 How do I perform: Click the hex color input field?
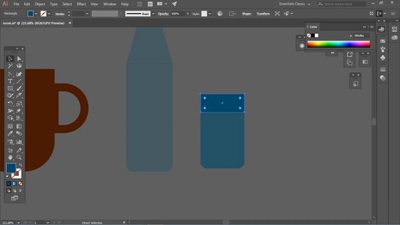pyautogui.click(x=361, y=36)
